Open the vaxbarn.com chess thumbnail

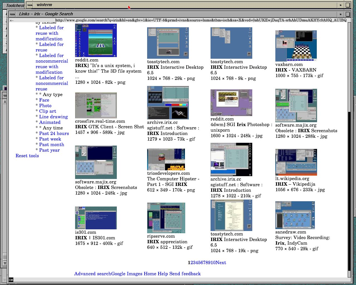tap(296, 46)
